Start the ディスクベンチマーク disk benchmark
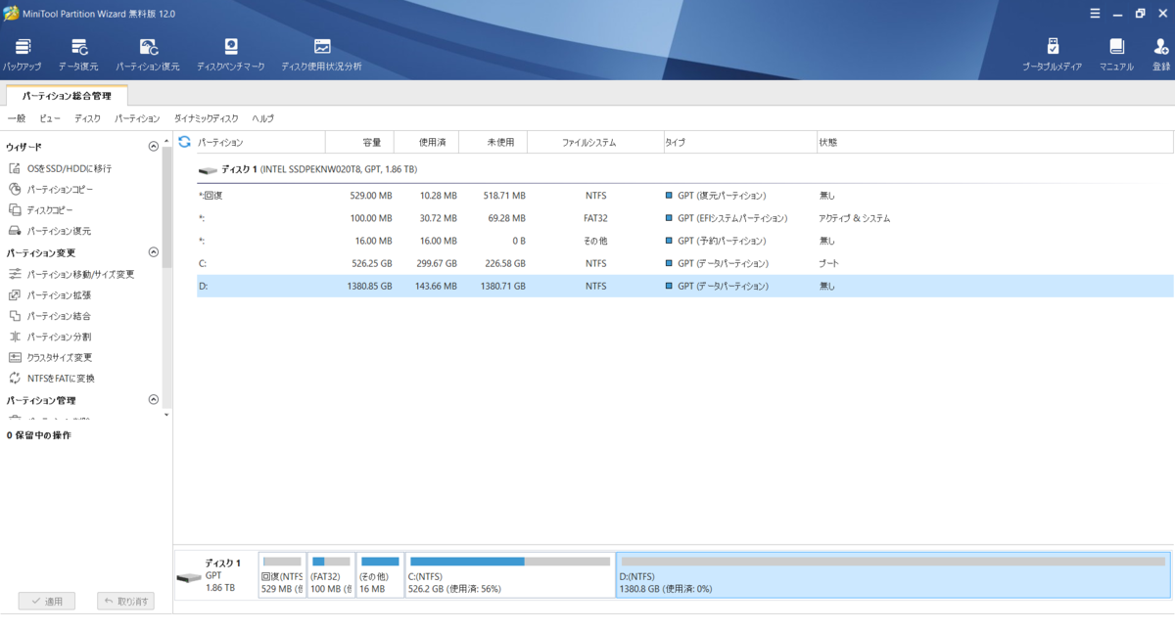Viewport: 1175px width, 630px height. (x=230, y=55)
